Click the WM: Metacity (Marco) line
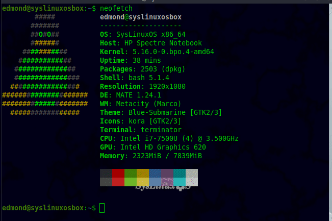This screenshot has width=332, height=221. tap(140, 104)
